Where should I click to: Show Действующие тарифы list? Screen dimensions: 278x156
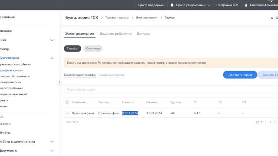(x=79, y=75)
